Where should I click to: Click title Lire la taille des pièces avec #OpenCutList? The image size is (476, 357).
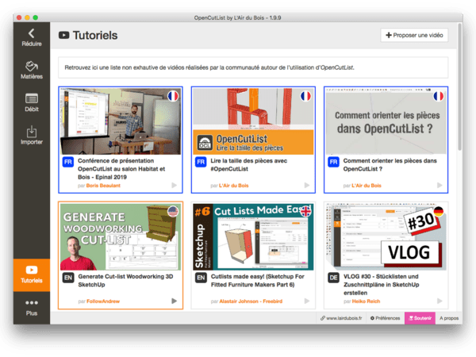click(249, 165)
